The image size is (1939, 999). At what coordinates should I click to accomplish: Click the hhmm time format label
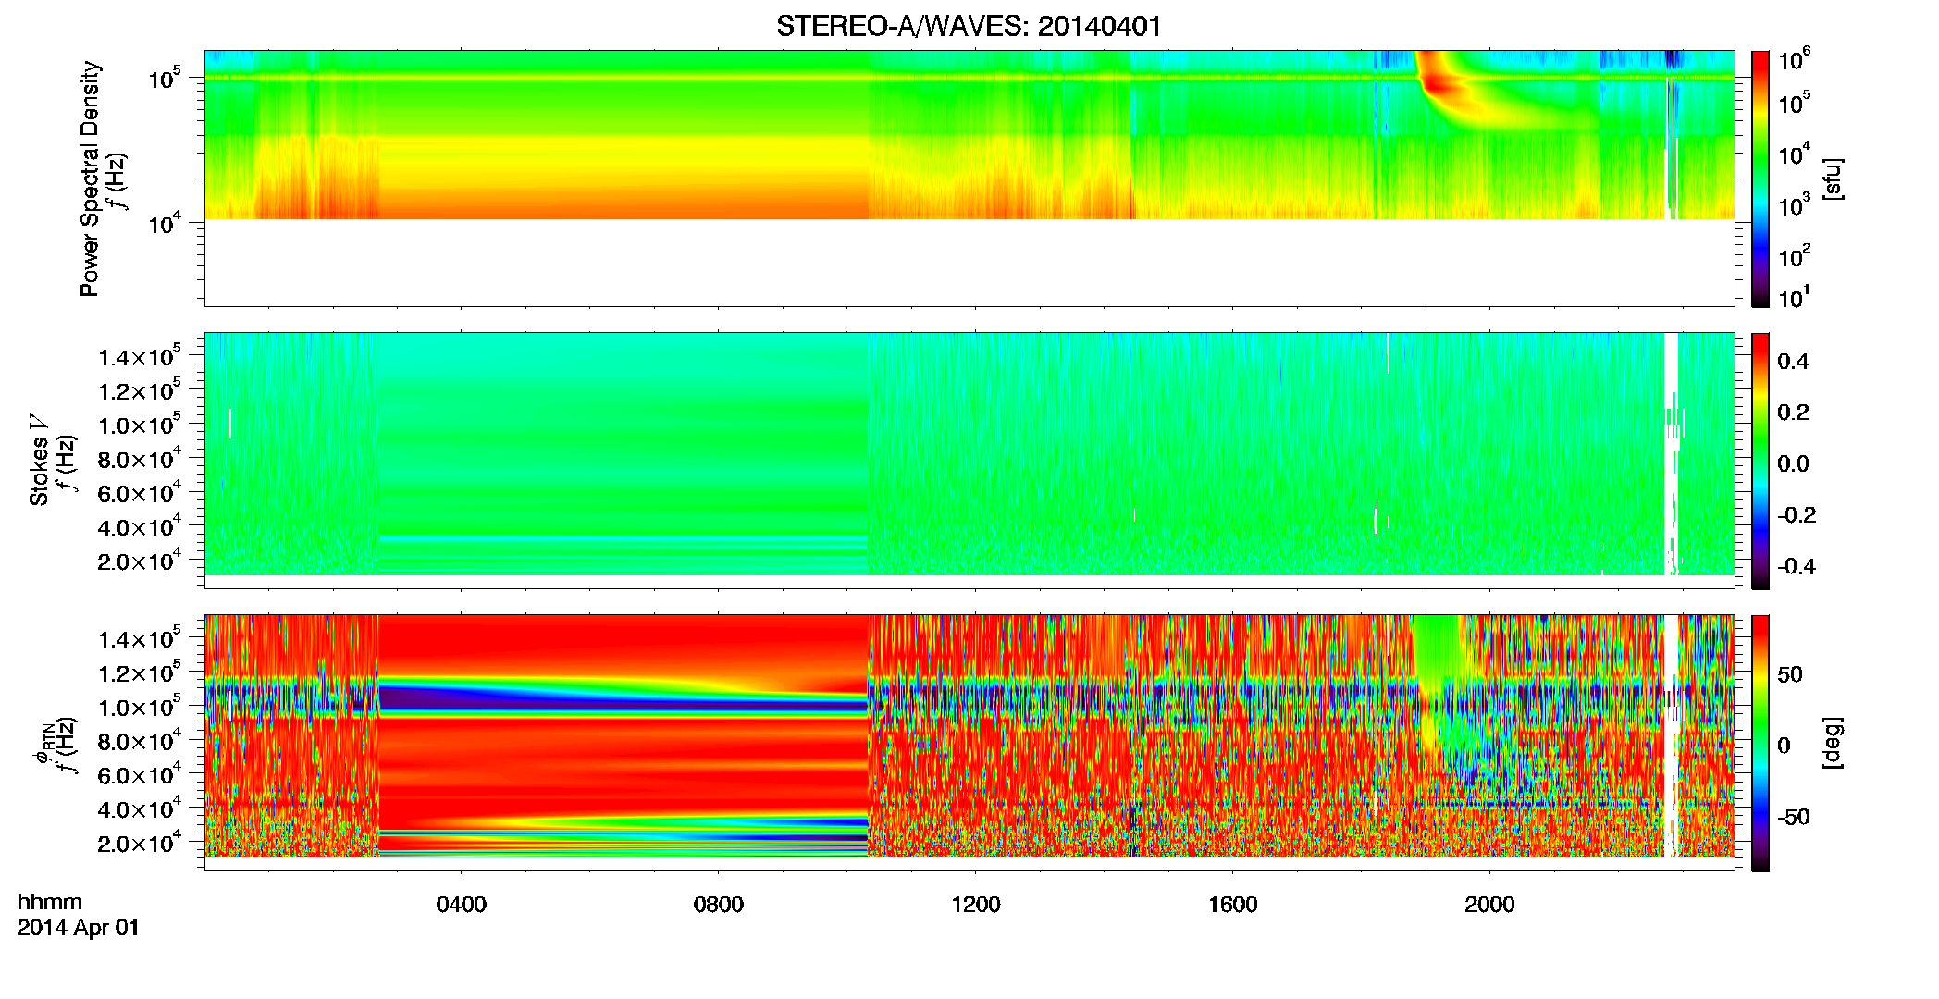coord(50,902)
